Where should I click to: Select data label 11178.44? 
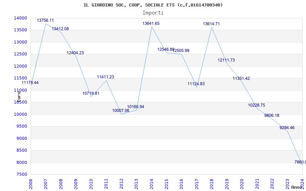click(30, 83)
